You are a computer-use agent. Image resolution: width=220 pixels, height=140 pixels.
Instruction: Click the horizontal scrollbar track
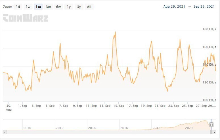tap(108, 132)
